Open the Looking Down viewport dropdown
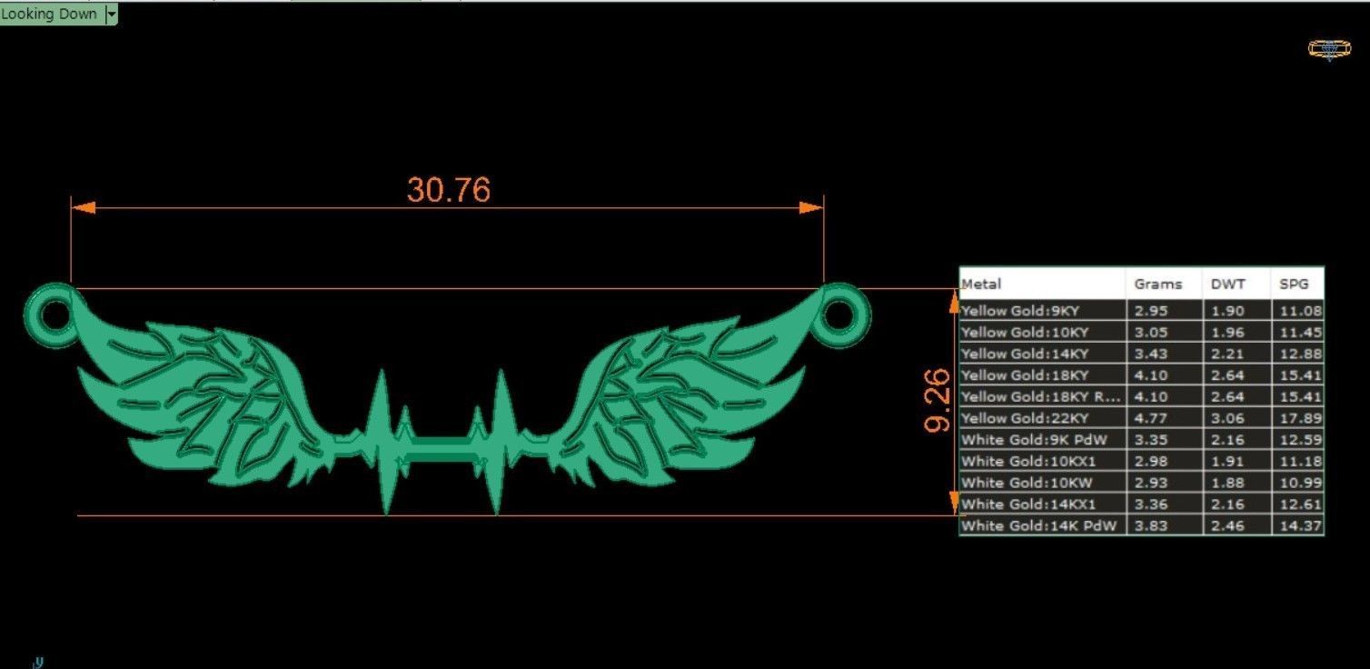Viewport: 1370px width, 669px height. click(111, 14)
